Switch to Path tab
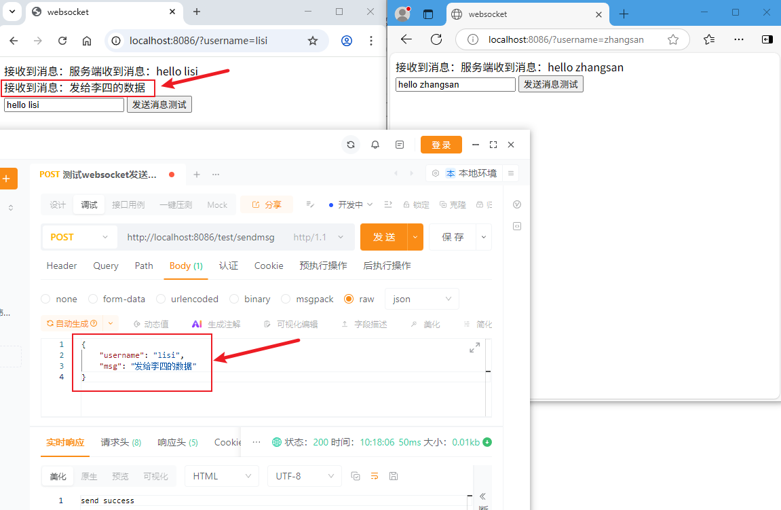781x510 pixels. [x=144, y=266]
